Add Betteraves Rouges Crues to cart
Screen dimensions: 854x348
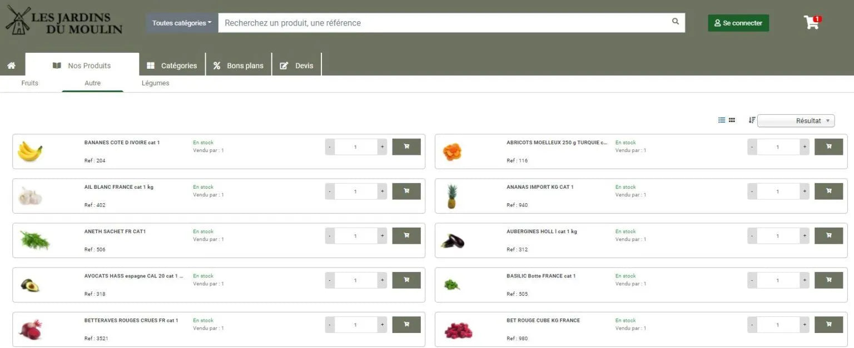click(x=406, y=325)
